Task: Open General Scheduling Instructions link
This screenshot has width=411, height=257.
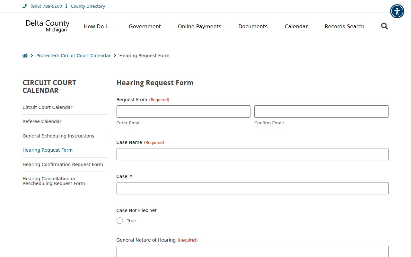Action: (x=58, y=136)
